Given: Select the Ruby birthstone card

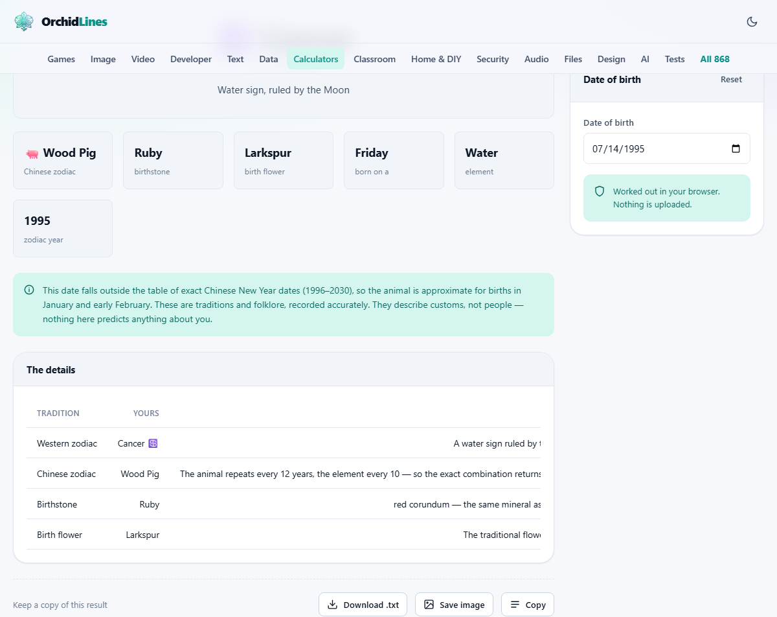Looking at the screenshot, I should 173,161.
